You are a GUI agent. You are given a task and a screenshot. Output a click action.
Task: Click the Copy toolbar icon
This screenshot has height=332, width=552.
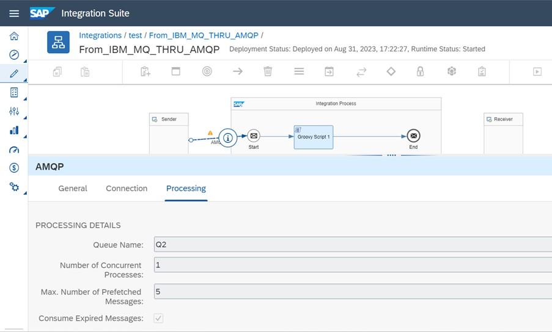[57, 71]
